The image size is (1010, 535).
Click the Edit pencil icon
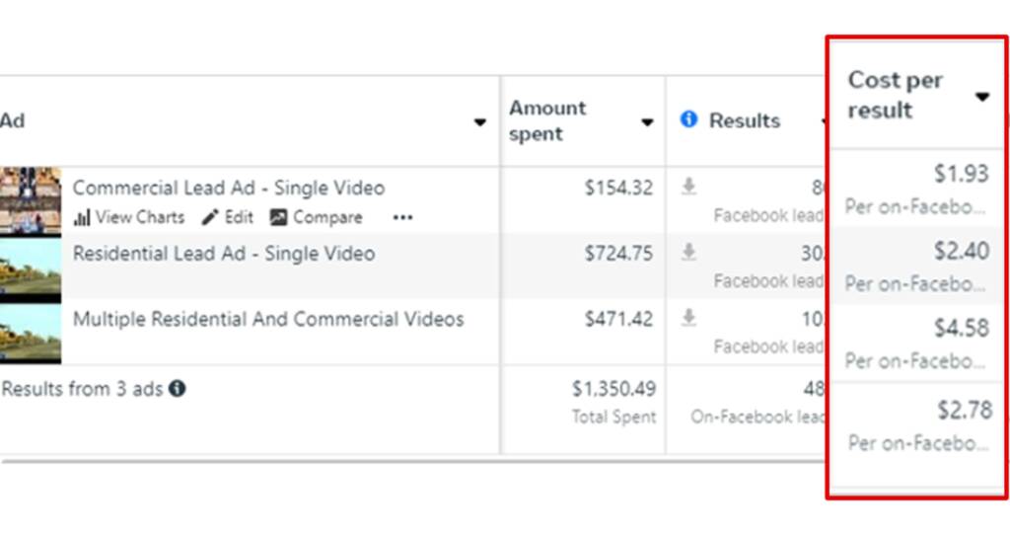coord(210,217)
